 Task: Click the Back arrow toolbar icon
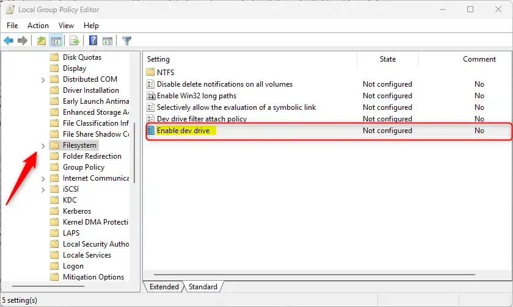tap(9, 41)
